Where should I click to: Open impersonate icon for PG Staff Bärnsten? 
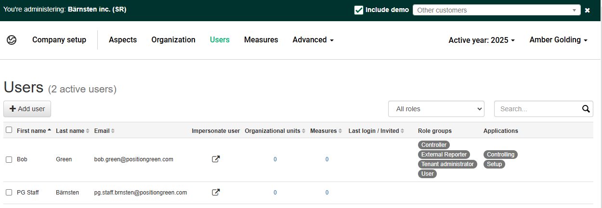pyautogui.click(x=216, y=192)
